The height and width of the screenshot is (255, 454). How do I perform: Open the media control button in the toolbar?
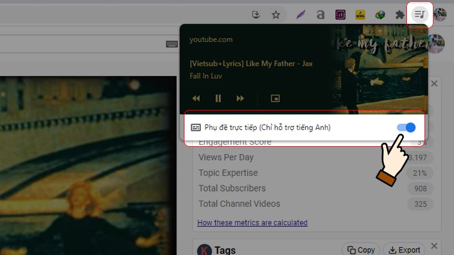click(419, 14)
